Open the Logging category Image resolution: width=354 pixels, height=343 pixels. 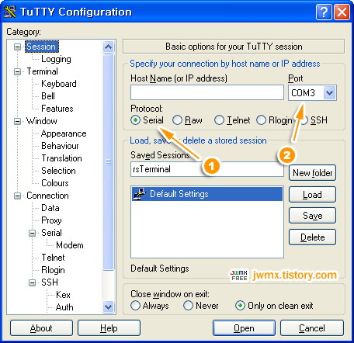[56, 59]
